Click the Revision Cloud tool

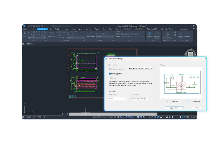[157, 35]
